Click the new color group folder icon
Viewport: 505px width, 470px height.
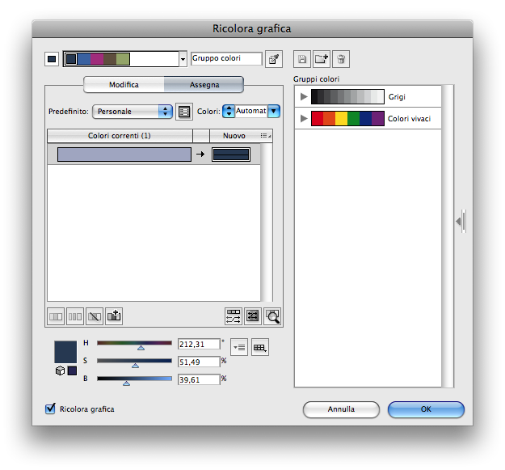click(322, 59)
